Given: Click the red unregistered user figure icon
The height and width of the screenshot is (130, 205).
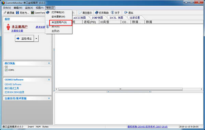Looking at the screenshot, I should [8, 27].
